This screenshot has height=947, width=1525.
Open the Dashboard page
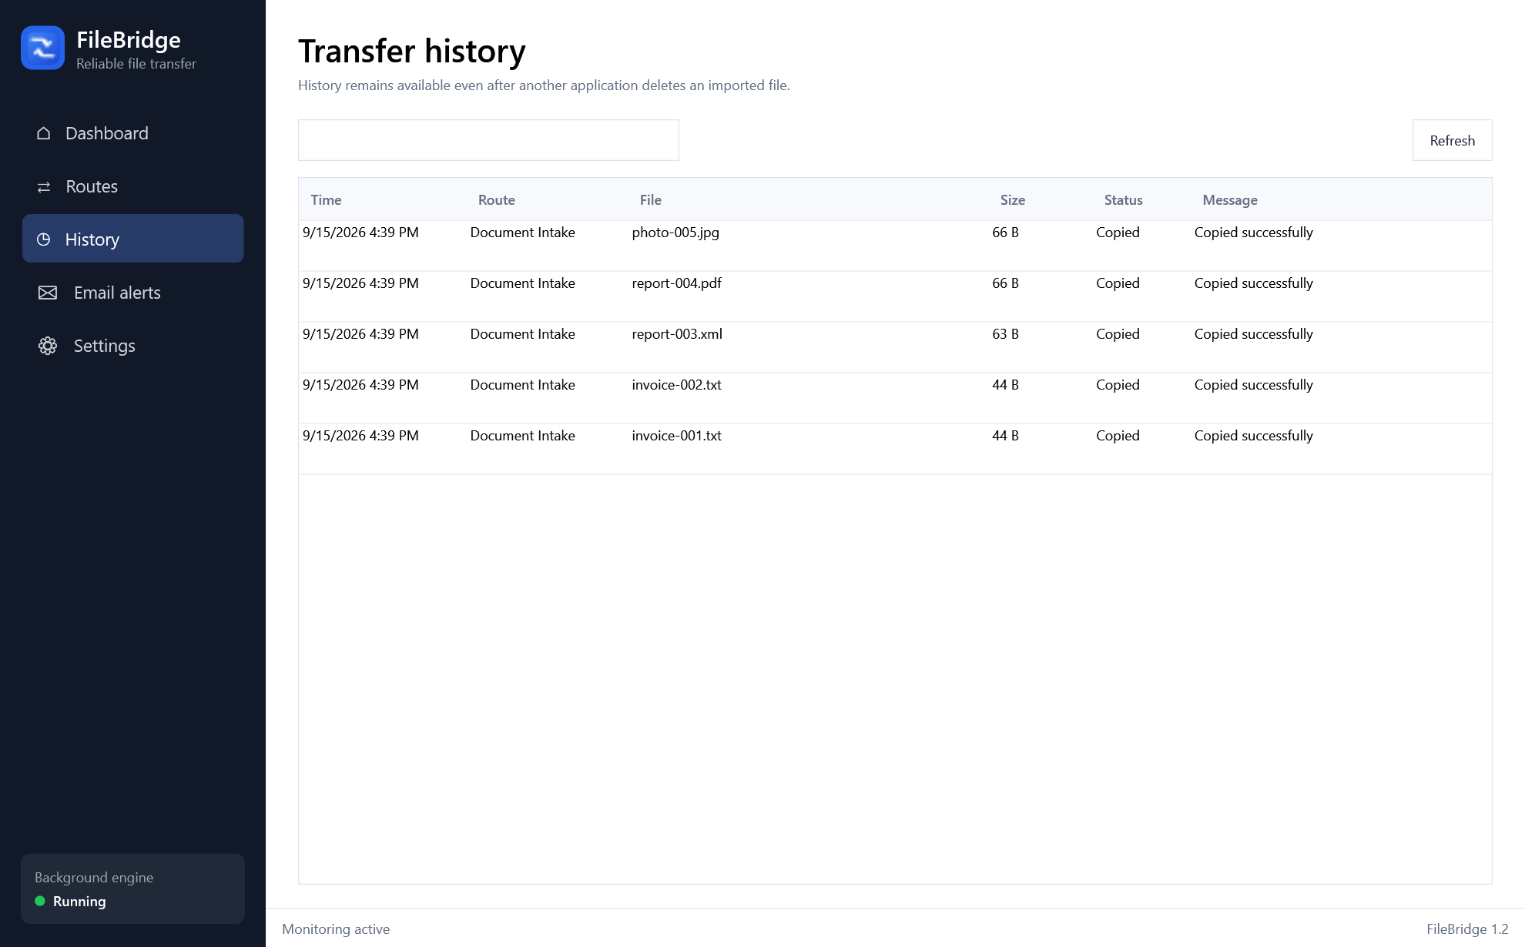pos(132,133)
